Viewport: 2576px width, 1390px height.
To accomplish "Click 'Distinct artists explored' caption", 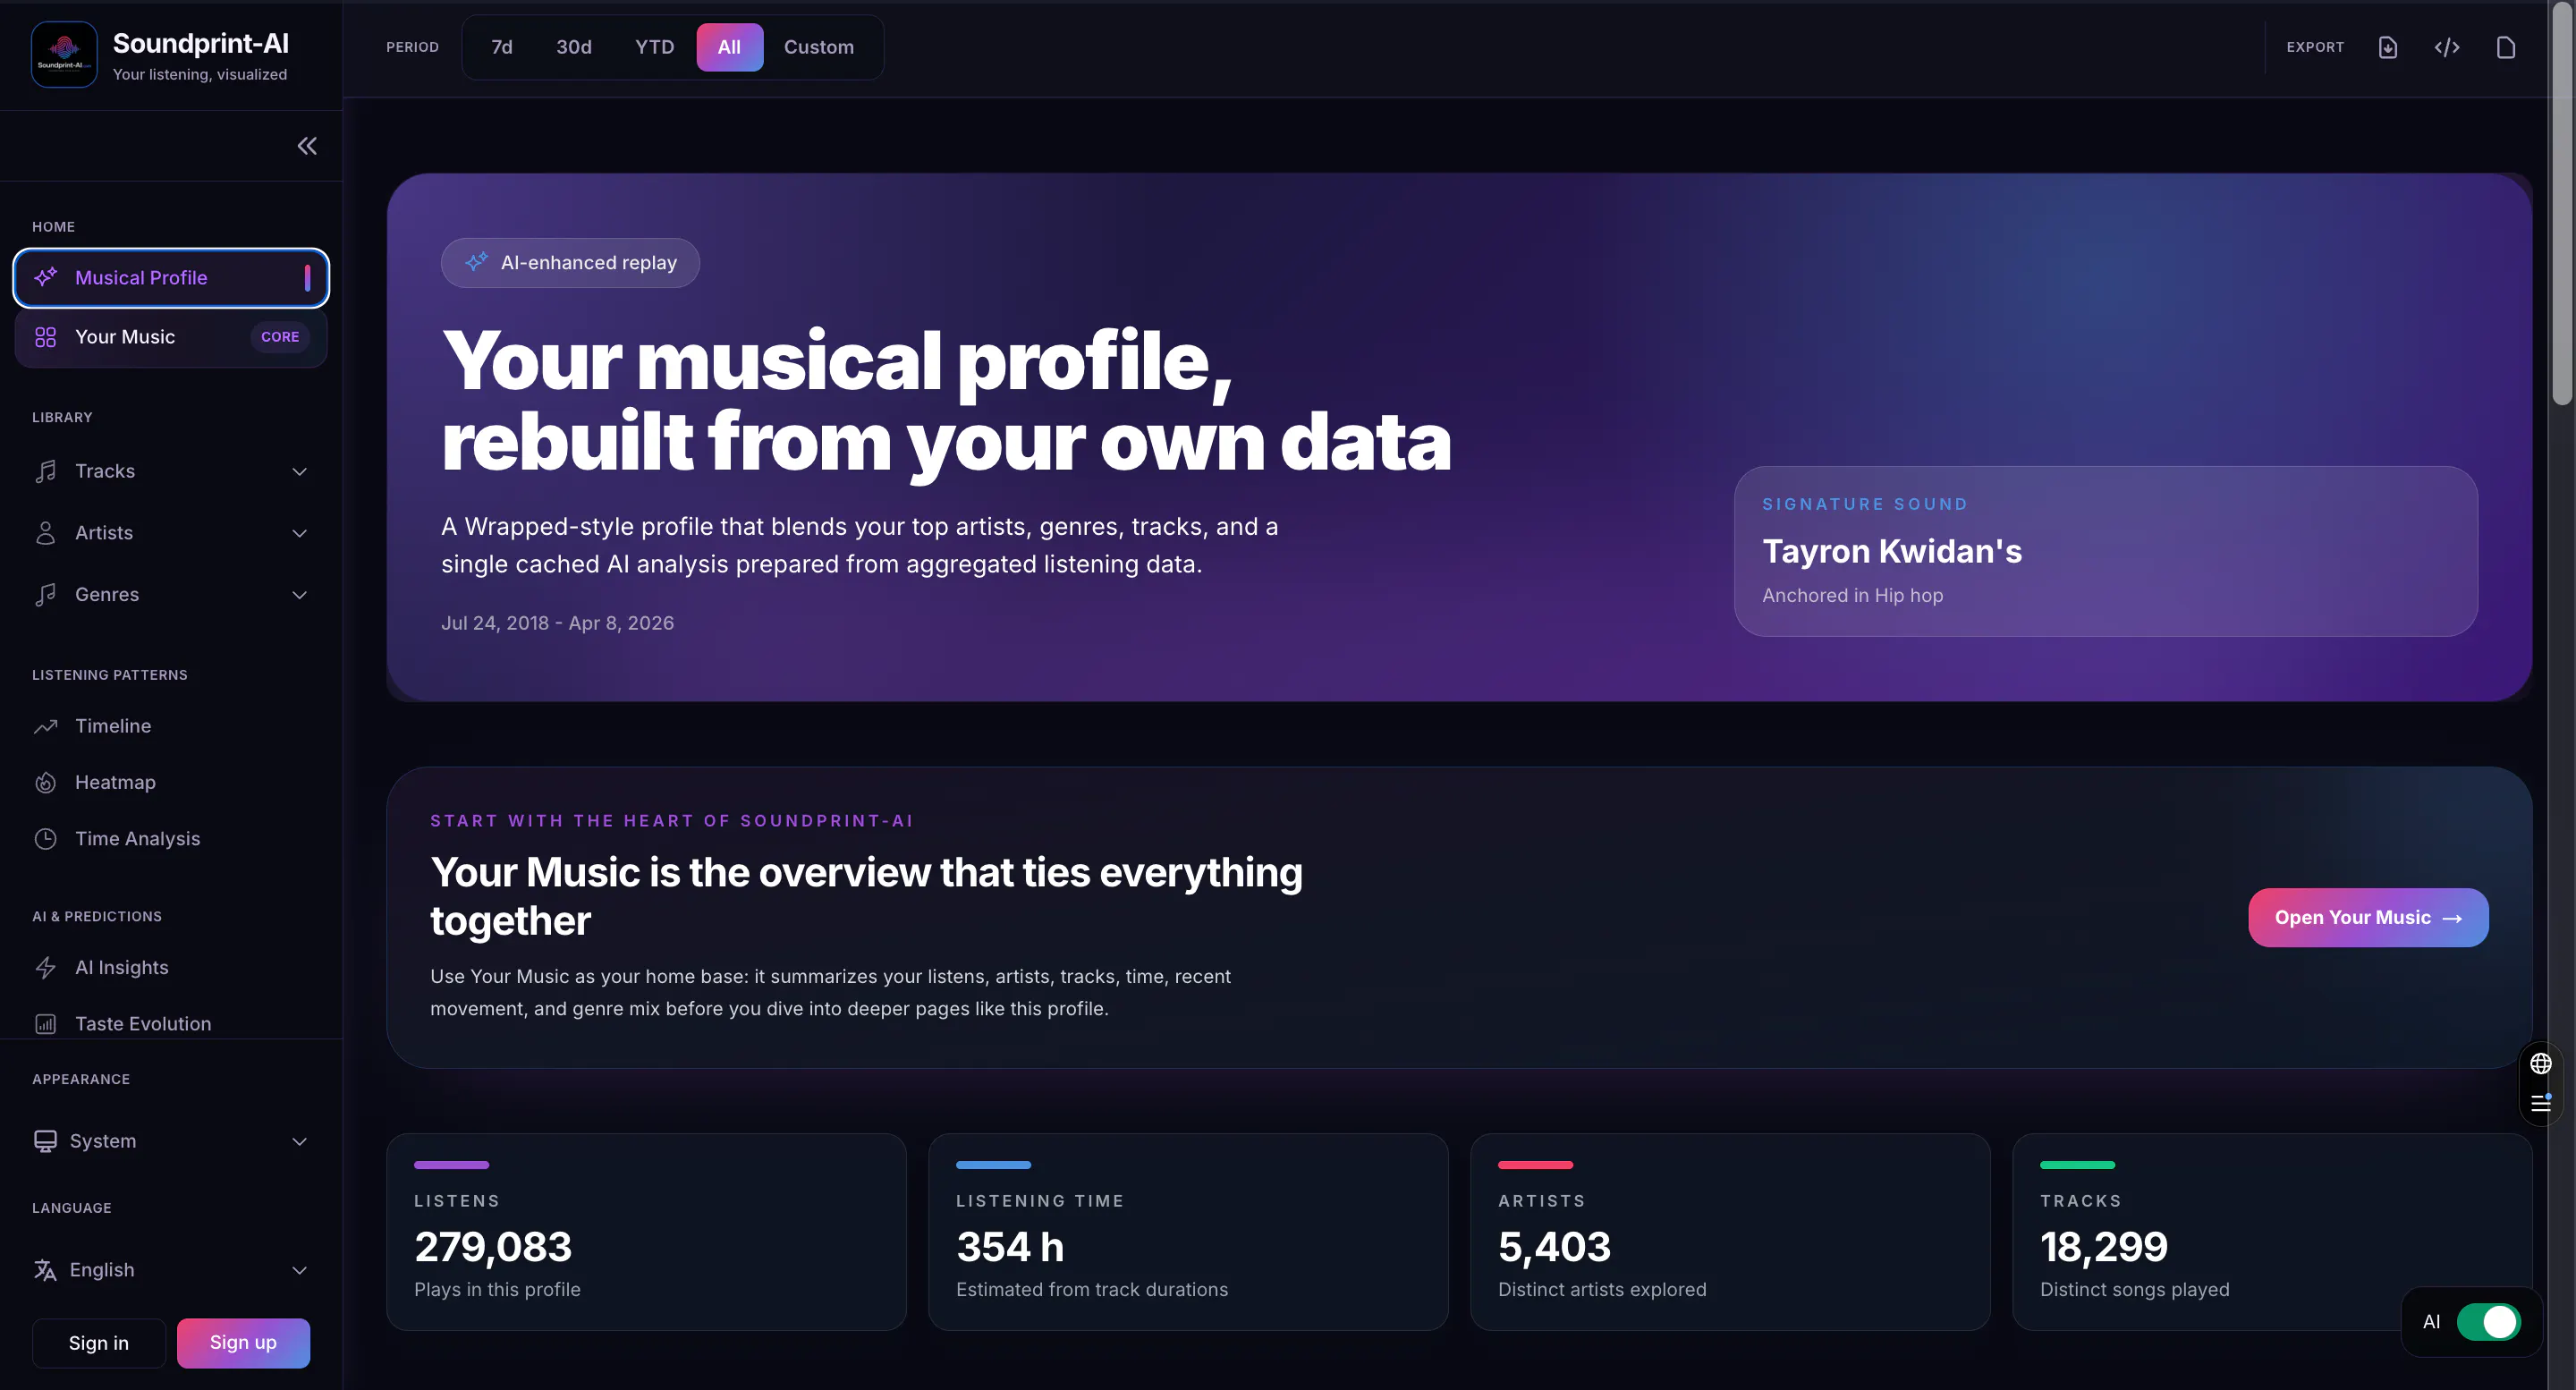I will (x=1602, y=1289).
